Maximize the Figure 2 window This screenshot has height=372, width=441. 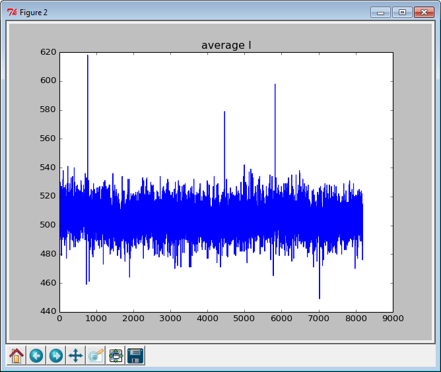402,13
